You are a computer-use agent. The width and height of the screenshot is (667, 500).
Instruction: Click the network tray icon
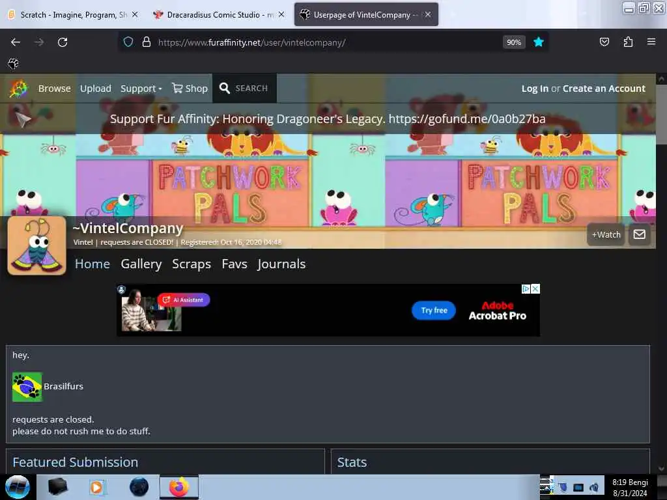click(578, 487)
